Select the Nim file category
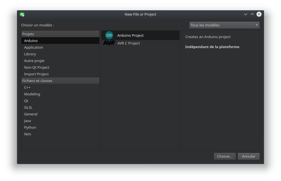This screenshot has height=181, width=281. point(60,134)
